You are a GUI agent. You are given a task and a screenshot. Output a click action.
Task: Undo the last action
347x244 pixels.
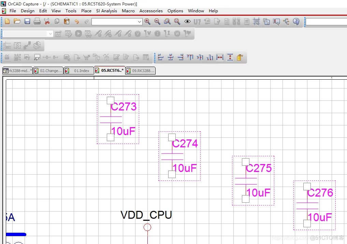pyautogui.click(x=77, y=22)
